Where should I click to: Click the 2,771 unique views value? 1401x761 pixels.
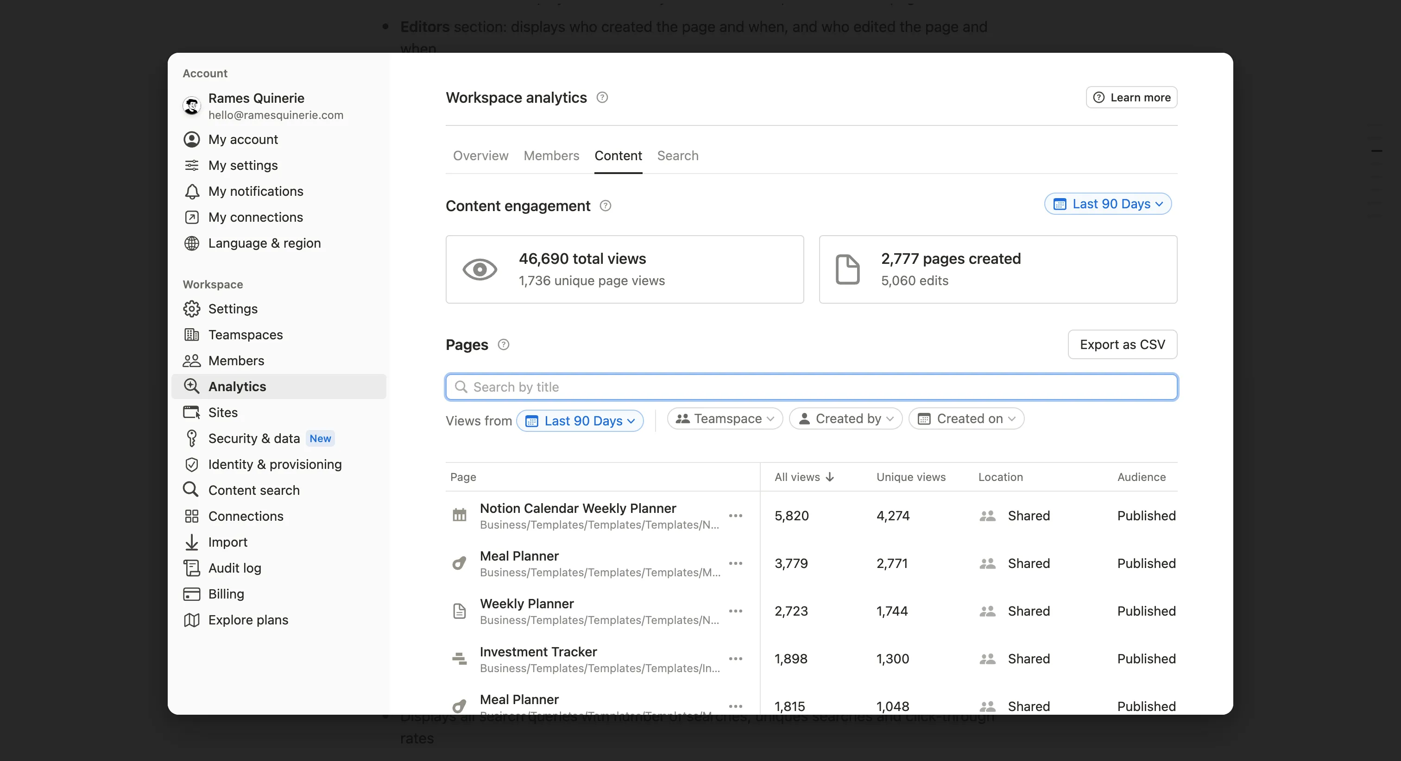pyautogui.click(x=892, y=564)
